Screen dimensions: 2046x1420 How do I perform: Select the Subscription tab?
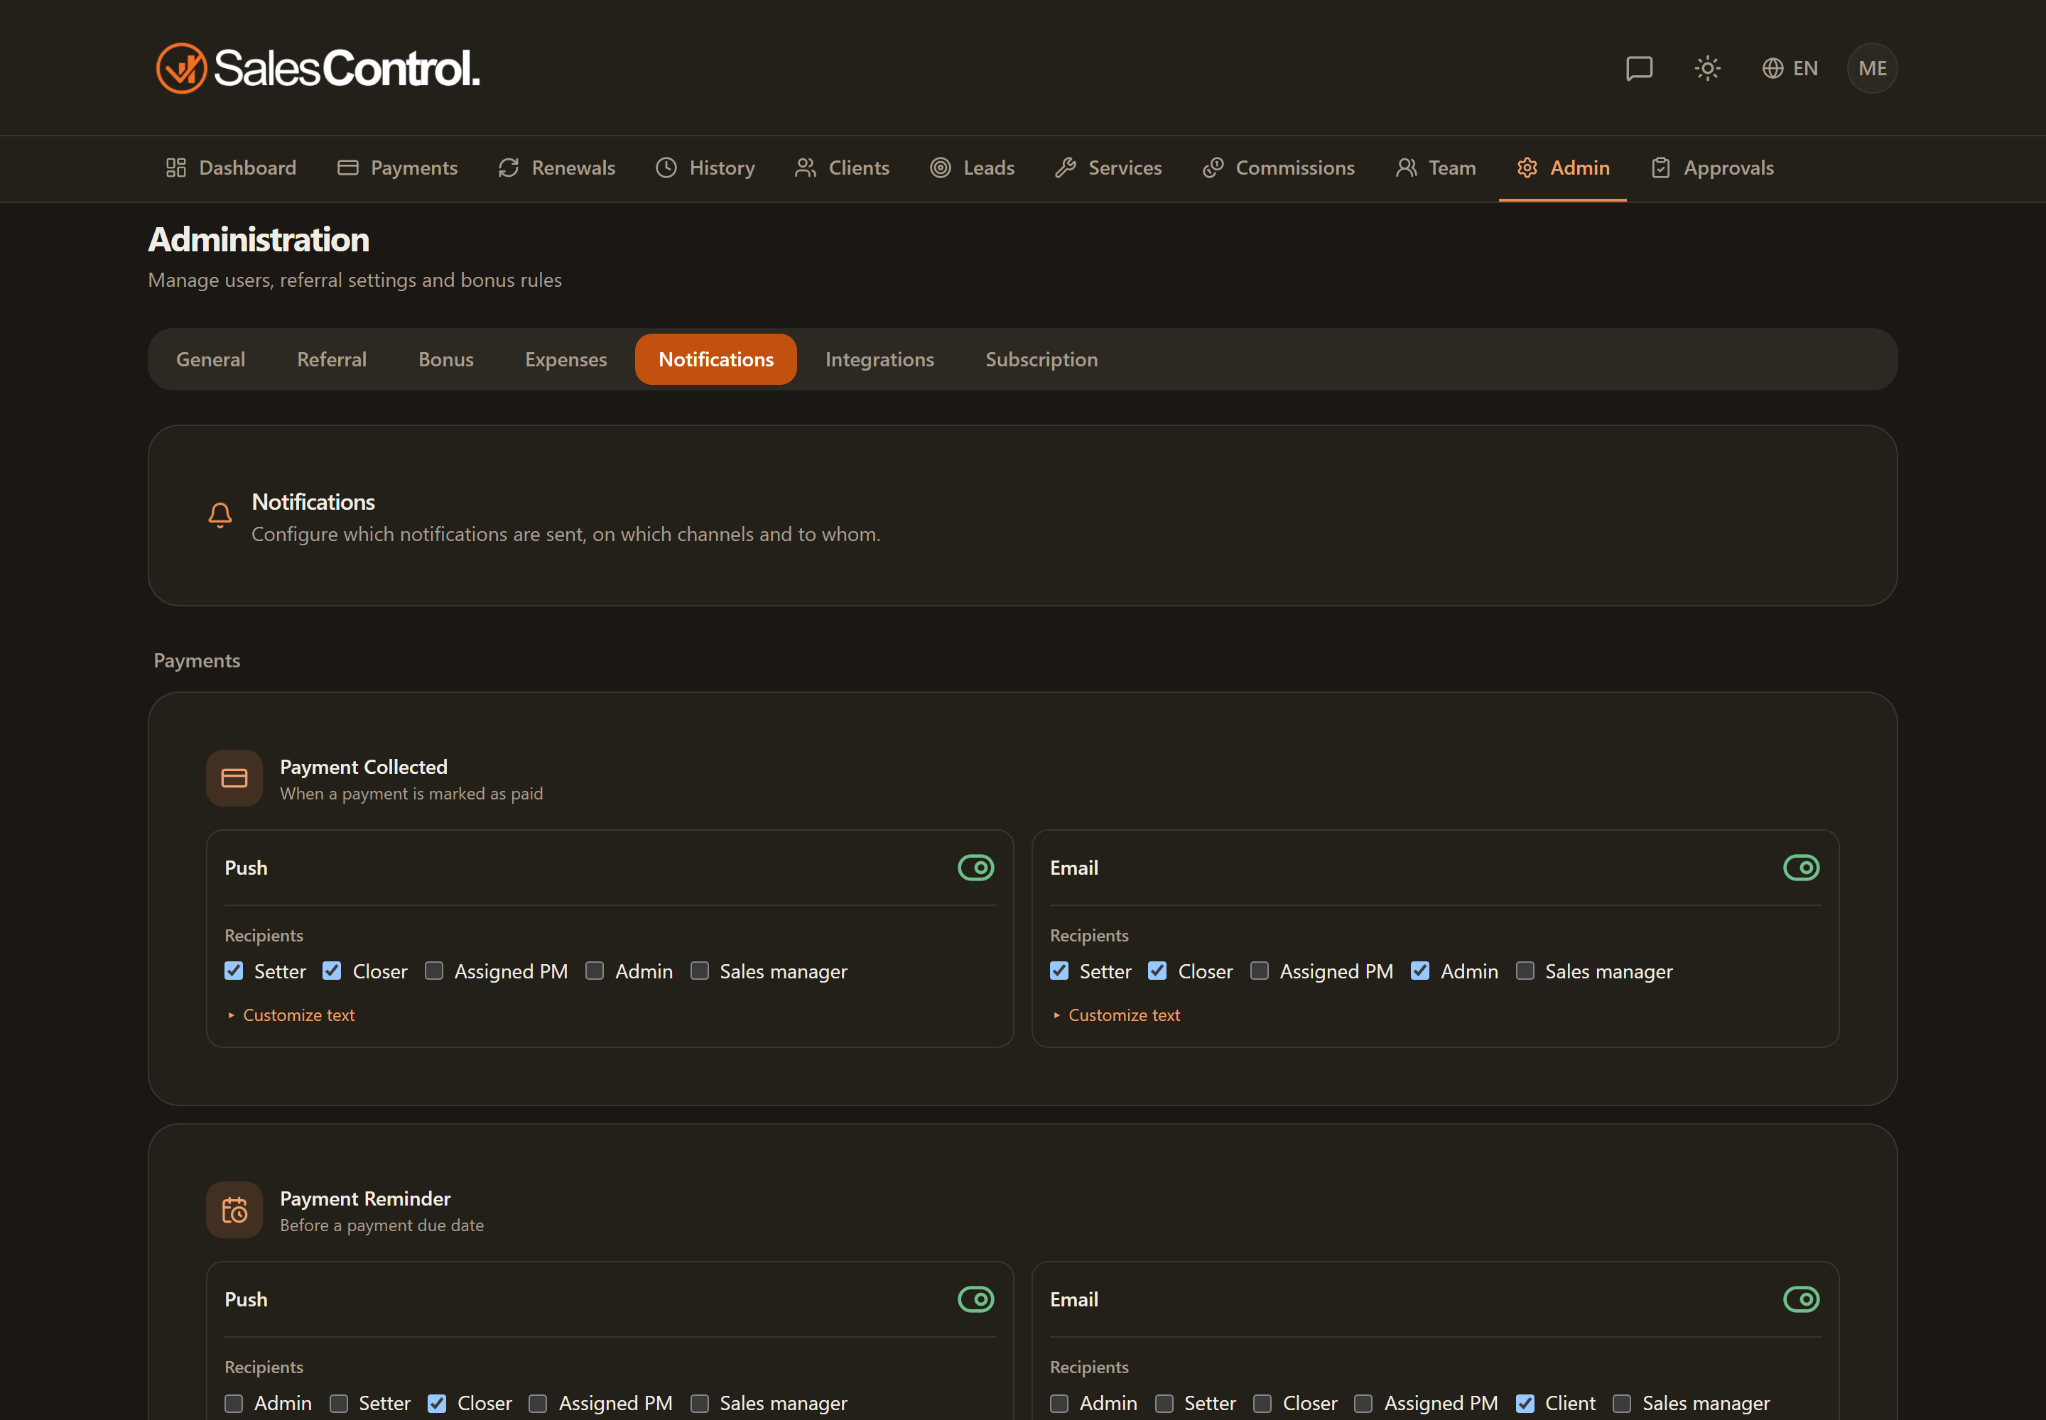point(1041,359)
